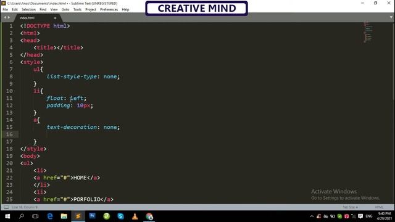Screen dimensions: 395x222
Task: Click the HOME link text on line 22
Action: [x=80, y=178]
